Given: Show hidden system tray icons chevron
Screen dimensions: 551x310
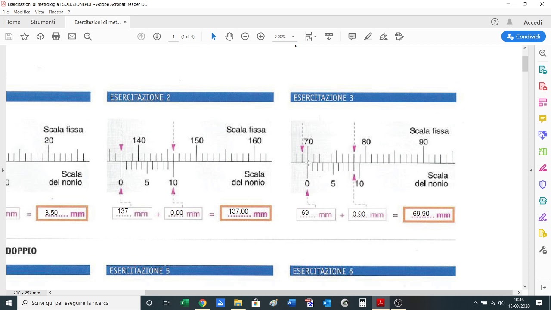Looking at the screenshot, I should point(475,303).
